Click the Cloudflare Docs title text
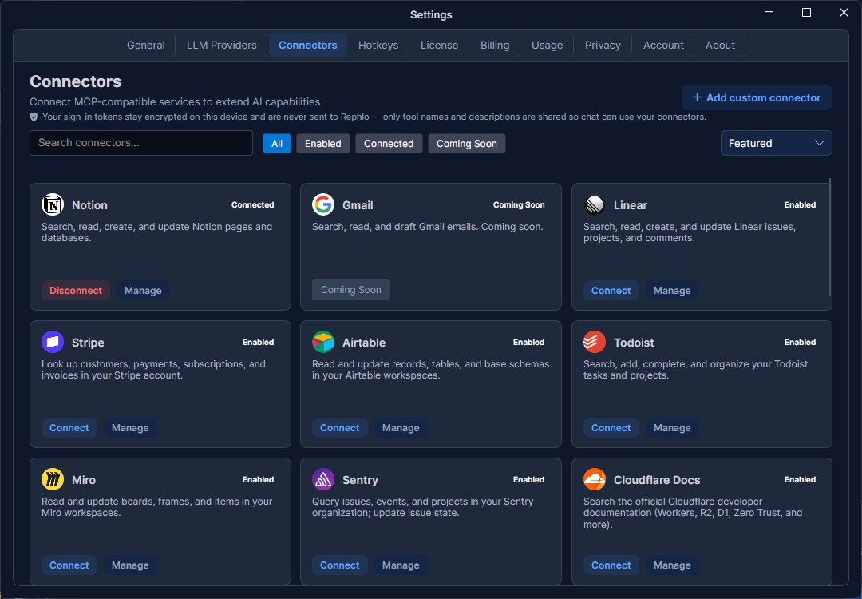862x599 pixels. [657, 480]
